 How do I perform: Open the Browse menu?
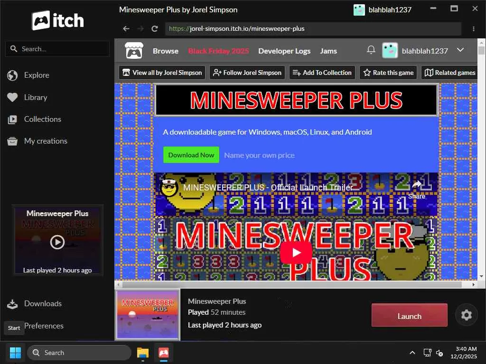[x=166, y=51]
